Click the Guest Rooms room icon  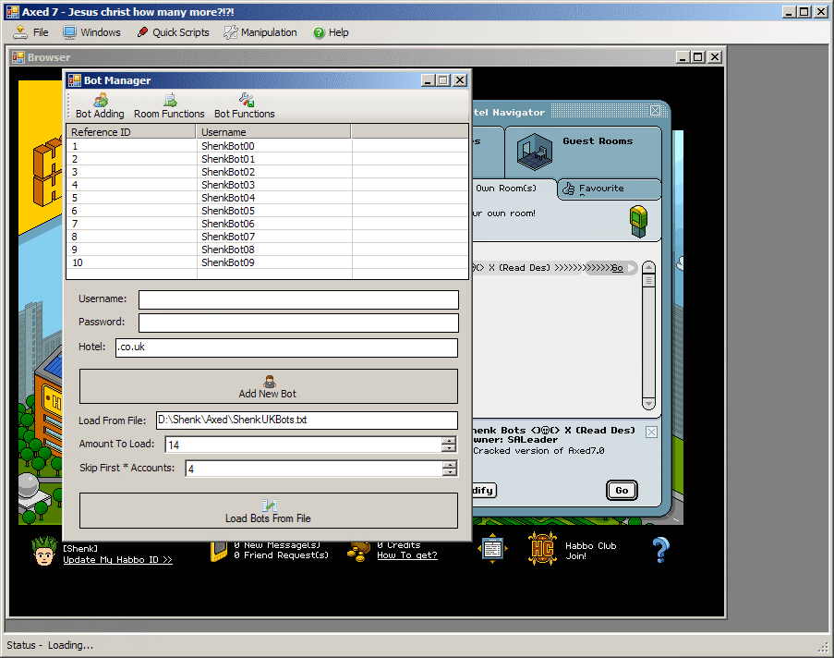click(534, 152)
